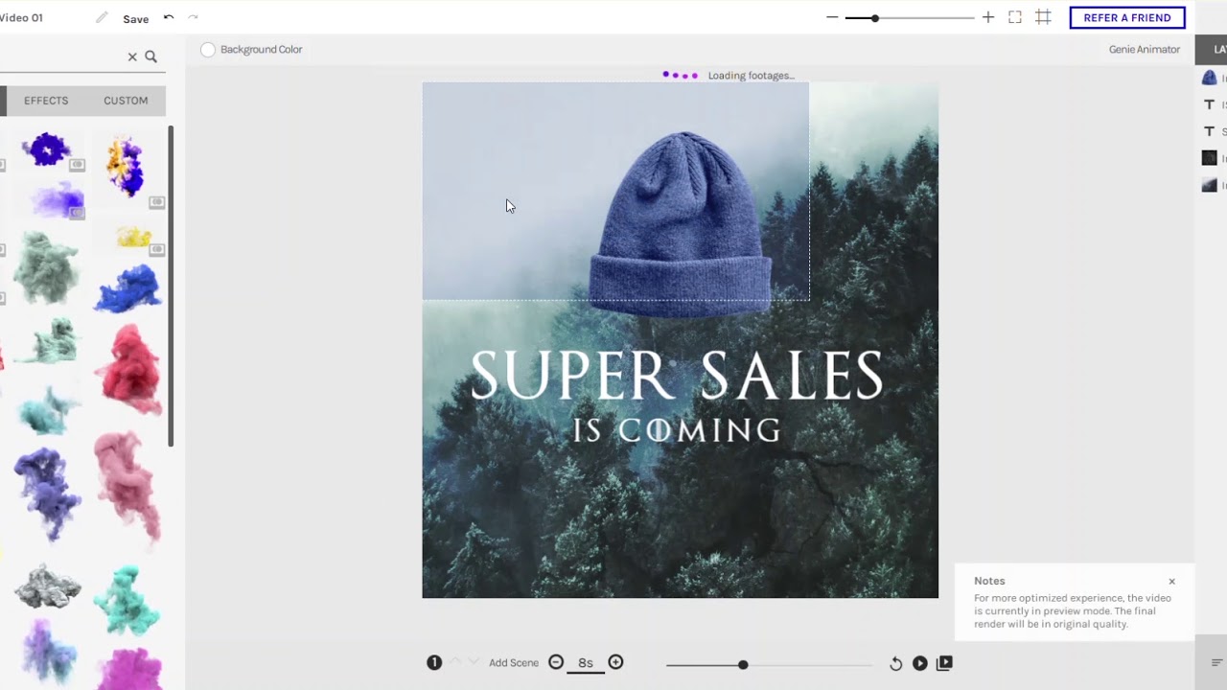Image resolution: width=1227 pixels, height=690 pixels.
Task: Select the dark forest image layer thumbnail
Action: 1210,158
